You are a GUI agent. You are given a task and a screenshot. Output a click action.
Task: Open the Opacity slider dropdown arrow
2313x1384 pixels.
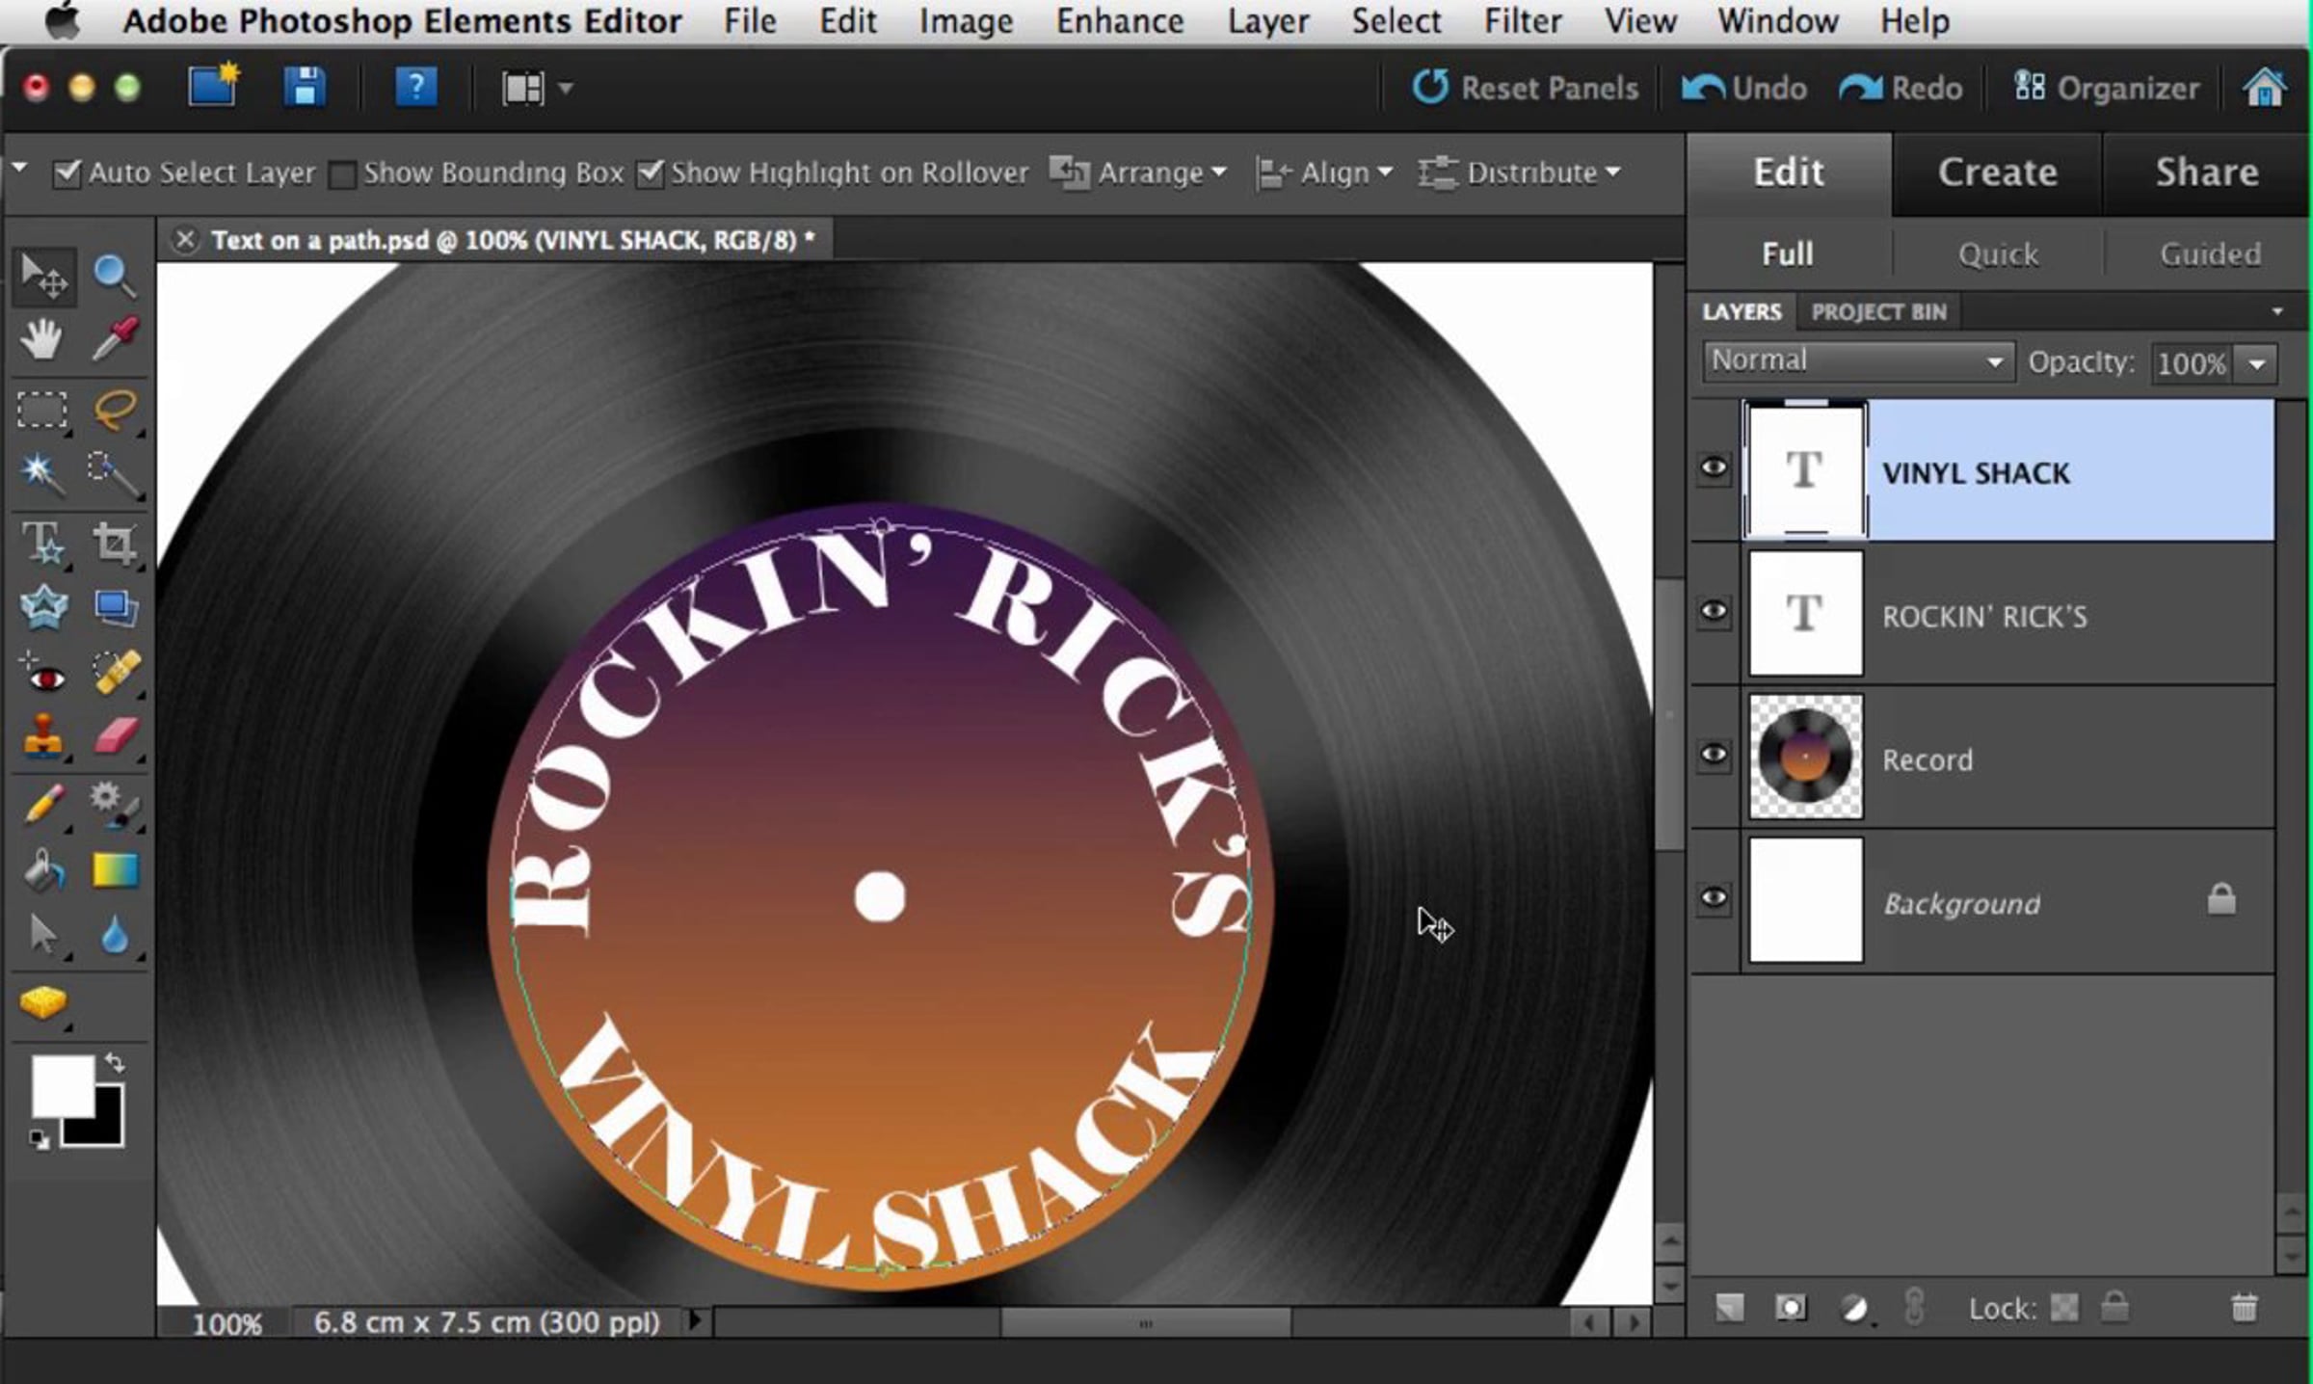2257,364
